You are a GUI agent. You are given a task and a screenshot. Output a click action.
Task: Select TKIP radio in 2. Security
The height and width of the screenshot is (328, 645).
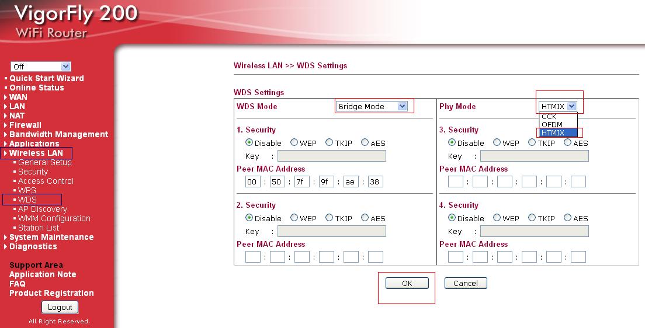(x=330, y=218)
